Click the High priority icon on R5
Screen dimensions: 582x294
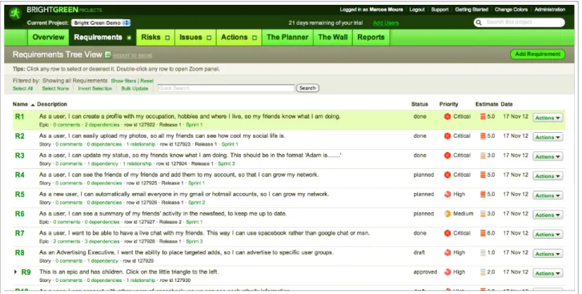coord(448,194)
